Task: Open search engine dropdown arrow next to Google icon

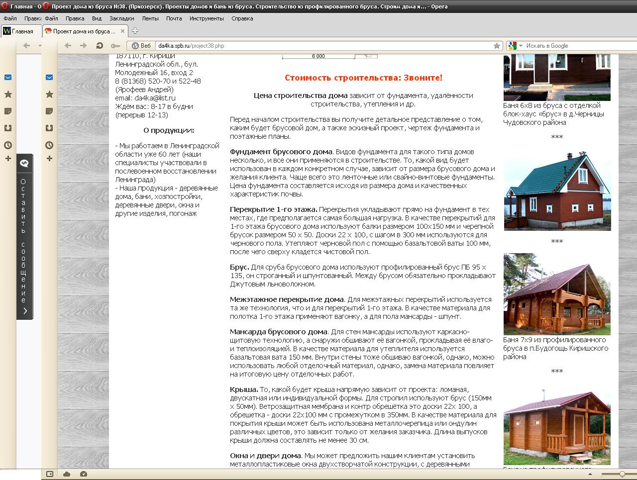Action: [521, 46]
